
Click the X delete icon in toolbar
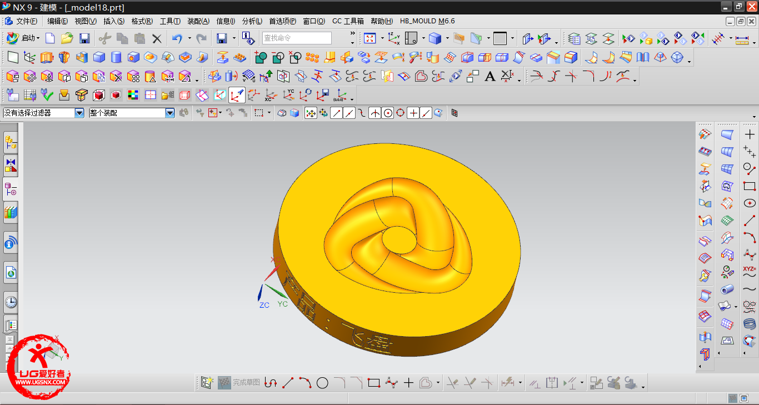pos(157,38)
